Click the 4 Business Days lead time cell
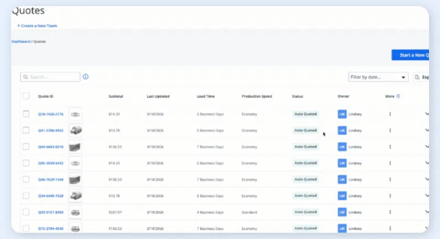The image size is (440, 239). point(210,212)
